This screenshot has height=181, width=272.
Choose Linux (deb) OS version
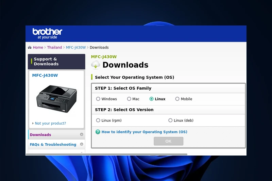(170, 121)
